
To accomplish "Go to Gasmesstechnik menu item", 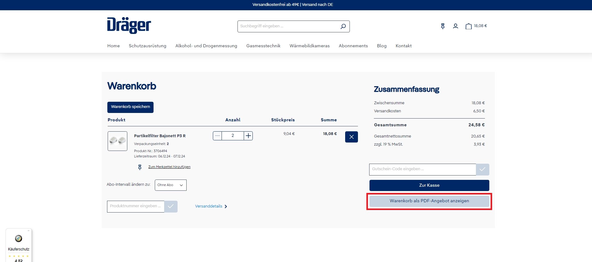I will point(263,46).
